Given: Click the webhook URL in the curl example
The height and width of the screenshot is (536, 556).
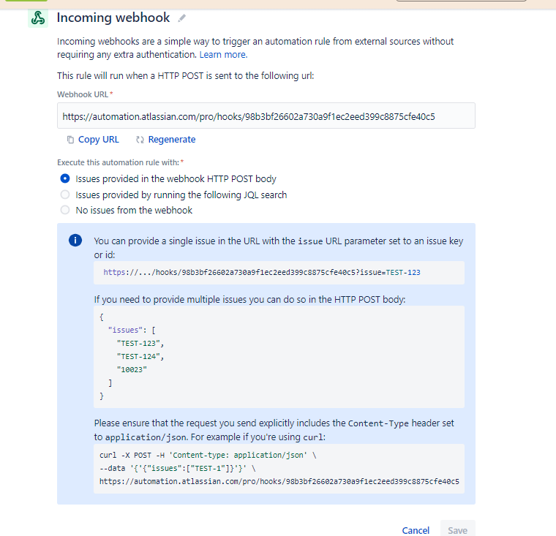Looking at the screenshot, I should pos(279,481).
